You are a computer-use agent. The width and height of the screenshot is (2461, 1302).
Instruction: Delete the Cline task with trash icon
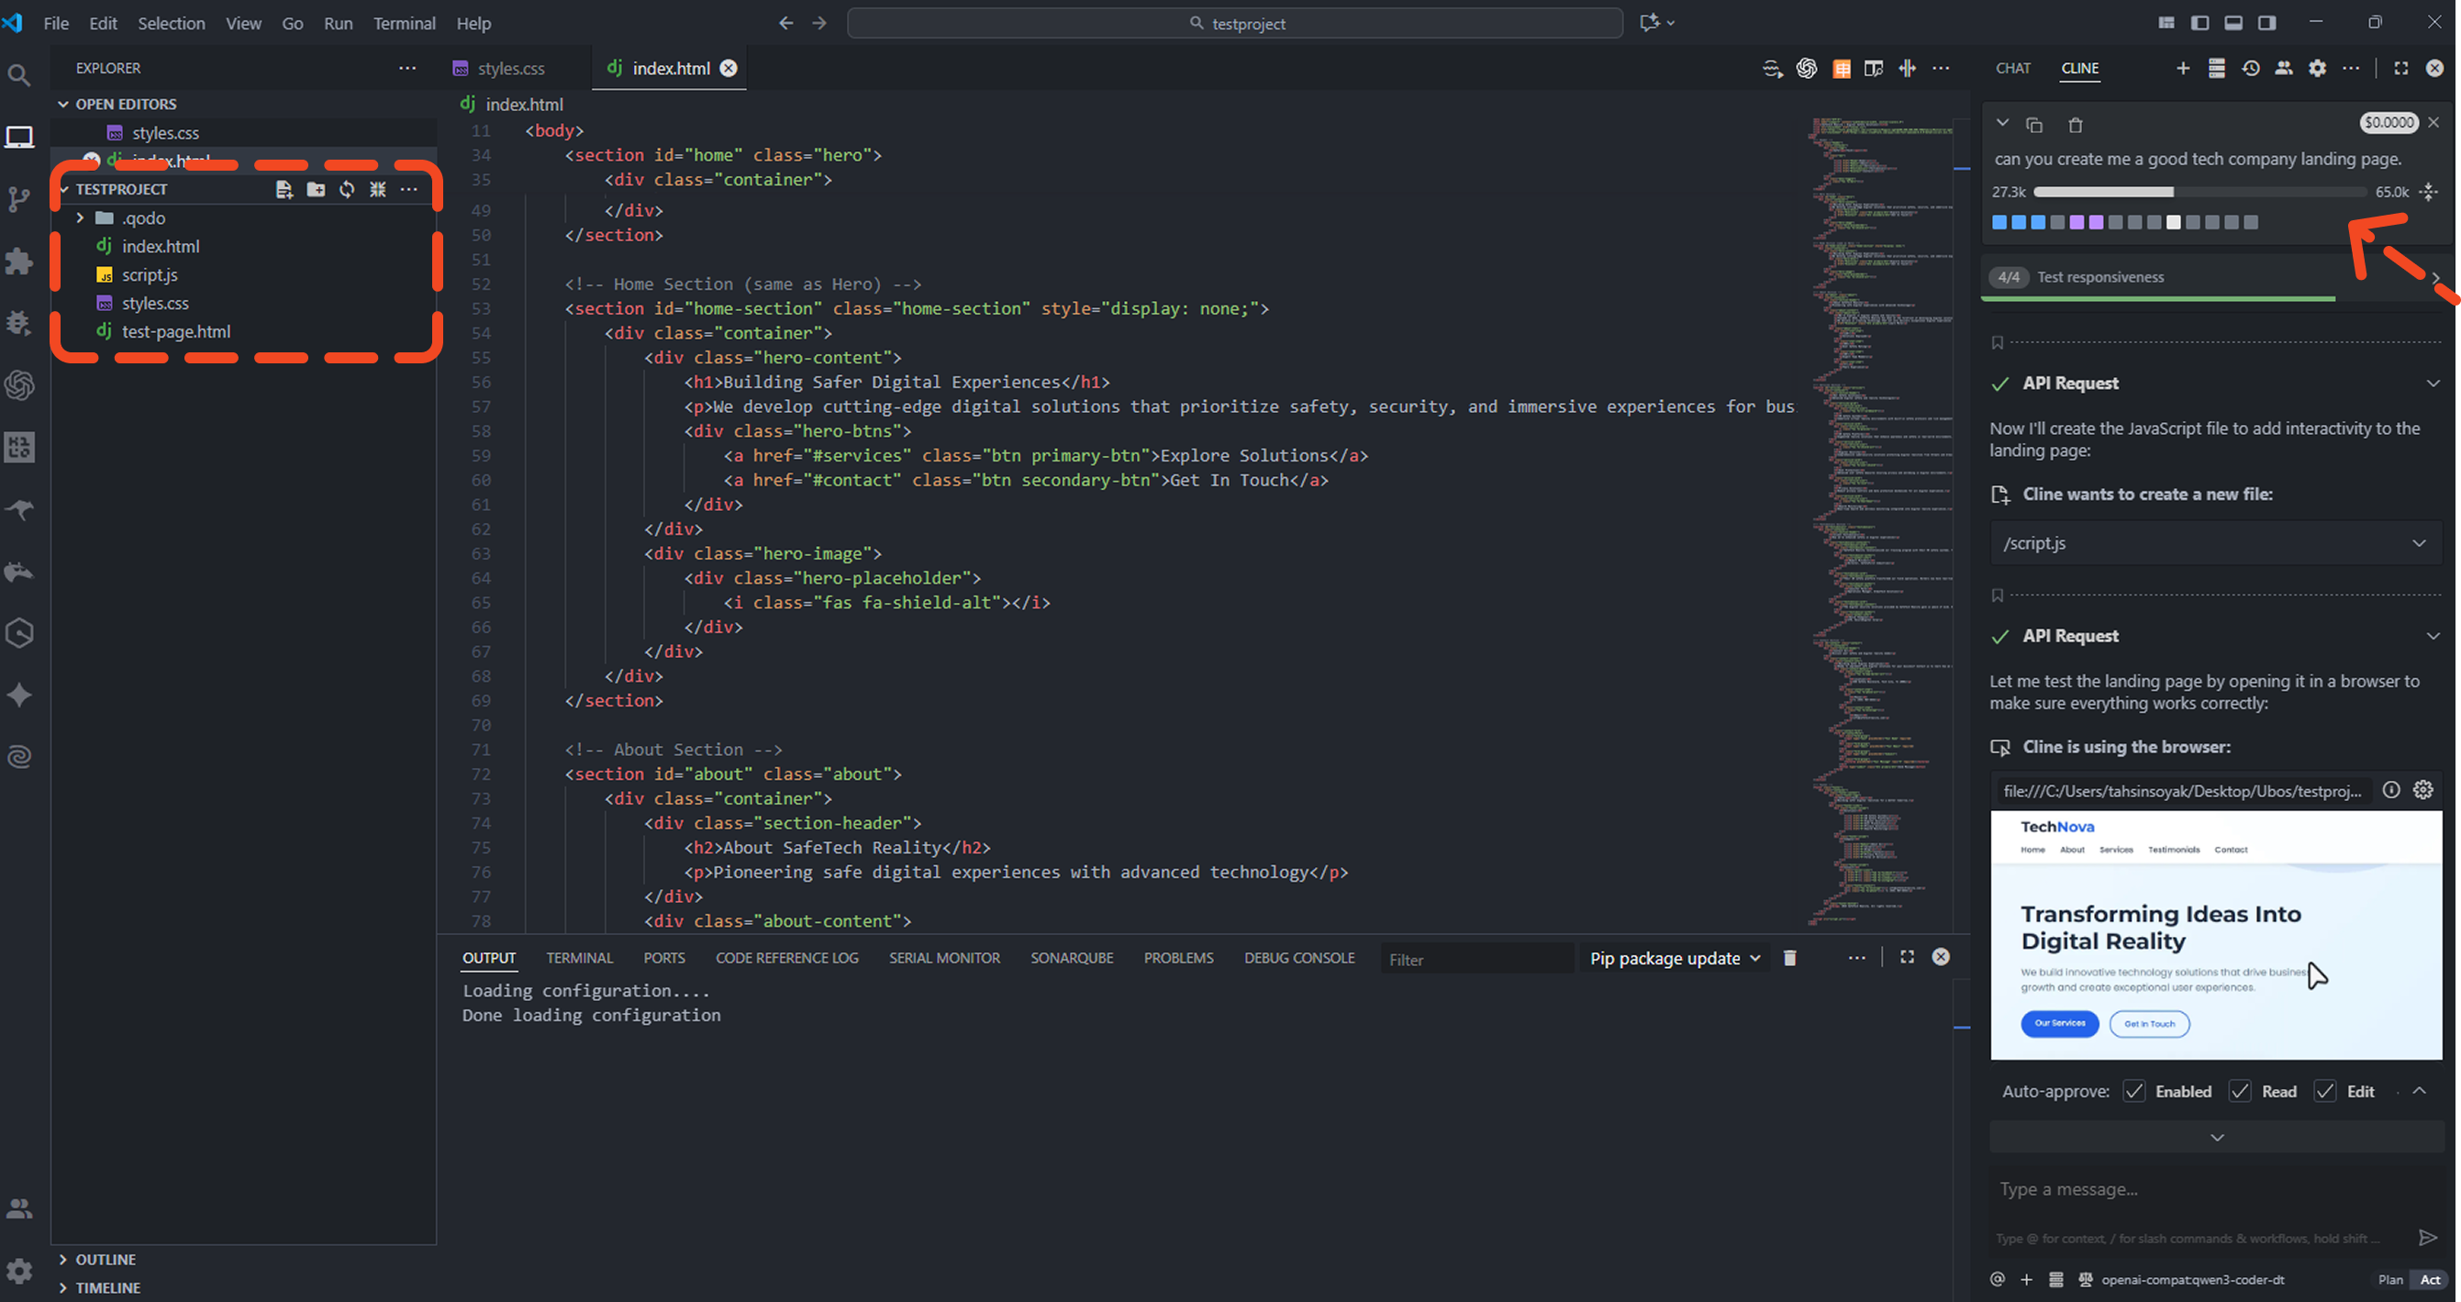click(x=2075, y=124)
